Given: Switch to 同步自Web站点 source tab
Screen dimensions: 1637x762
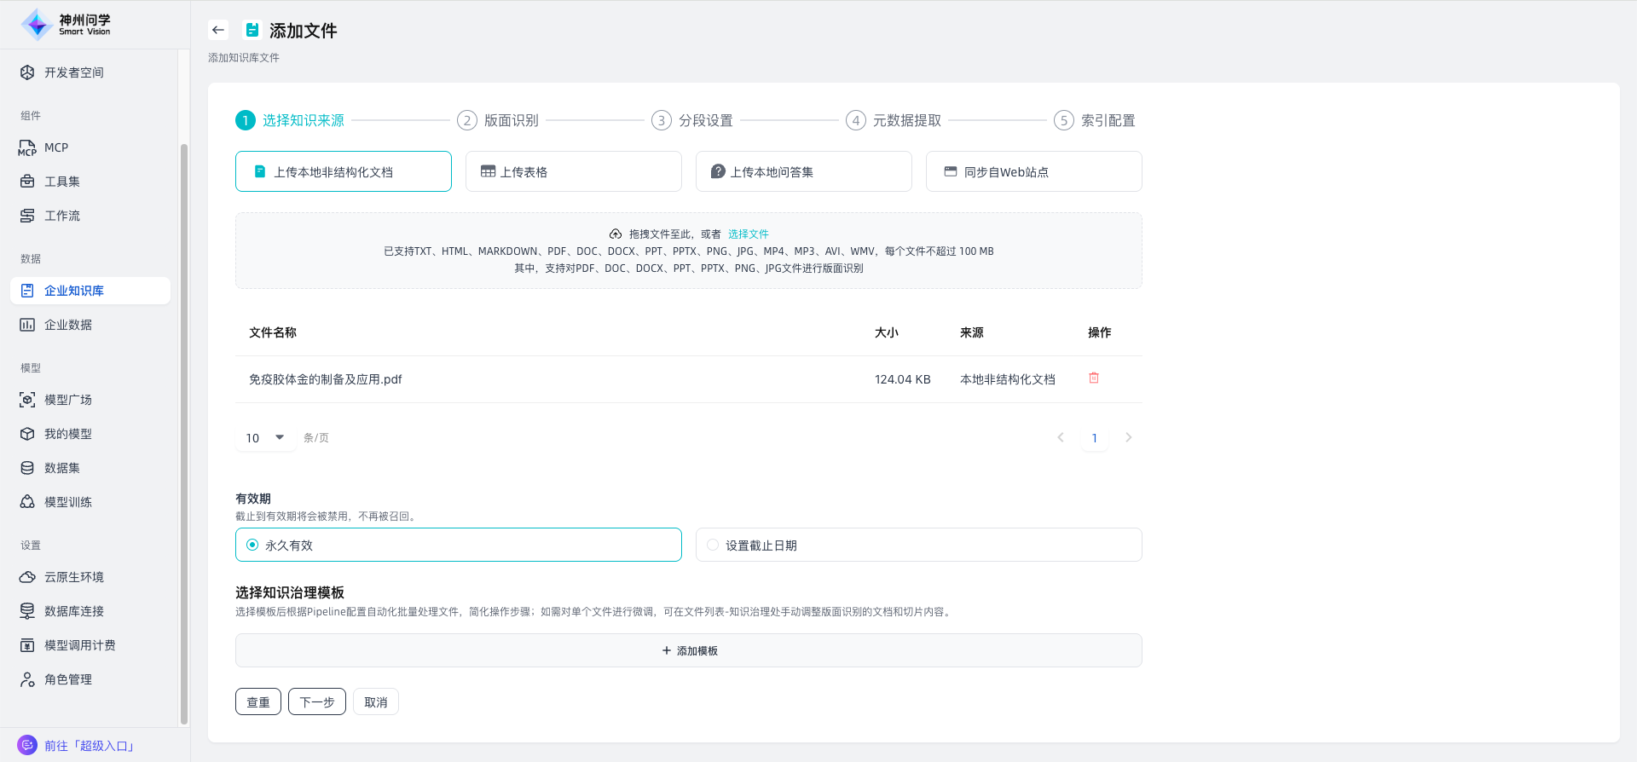Looking at the screenshot, I should click(x=1033, y=171).
